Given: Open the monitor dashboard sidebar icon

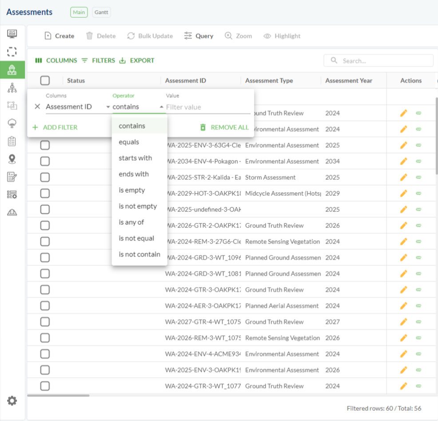Looking at the screenshot, I should click(x=12, y=34).
